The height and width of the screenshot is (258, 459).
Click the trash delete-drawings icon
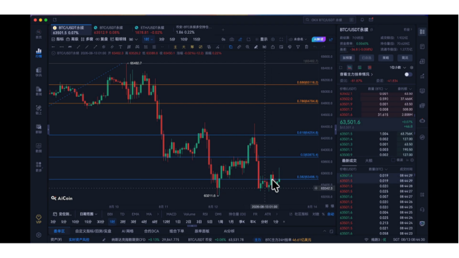pos(306,47)
